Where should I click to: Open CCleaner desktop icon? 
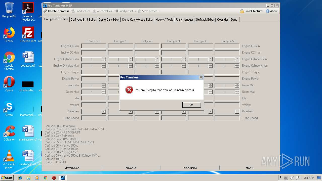[9, 133]
